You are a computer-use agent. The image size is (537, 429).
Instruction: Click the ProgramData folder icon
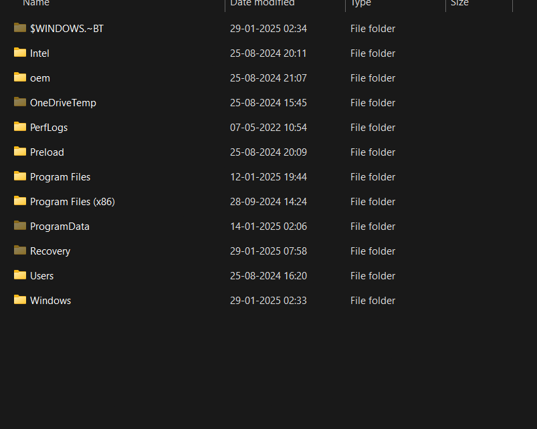pyautogui.click(x=20, y=225)
